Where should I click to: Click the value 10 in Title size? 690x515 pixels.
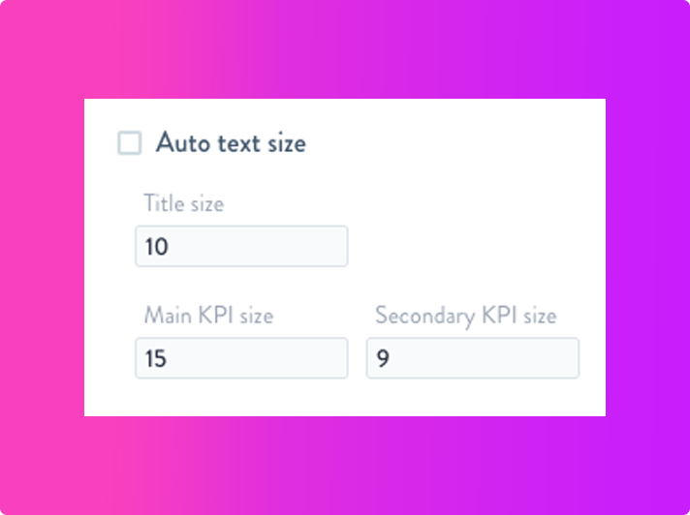(x=156, y=247)
